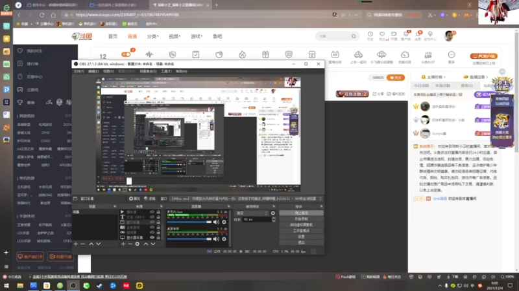Add a new scene in OBS scenes panel
519x291 pixels.
[x=76, y=244]
